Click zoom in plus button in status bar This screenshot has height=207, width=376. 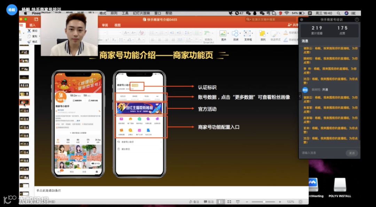point(280,202)
